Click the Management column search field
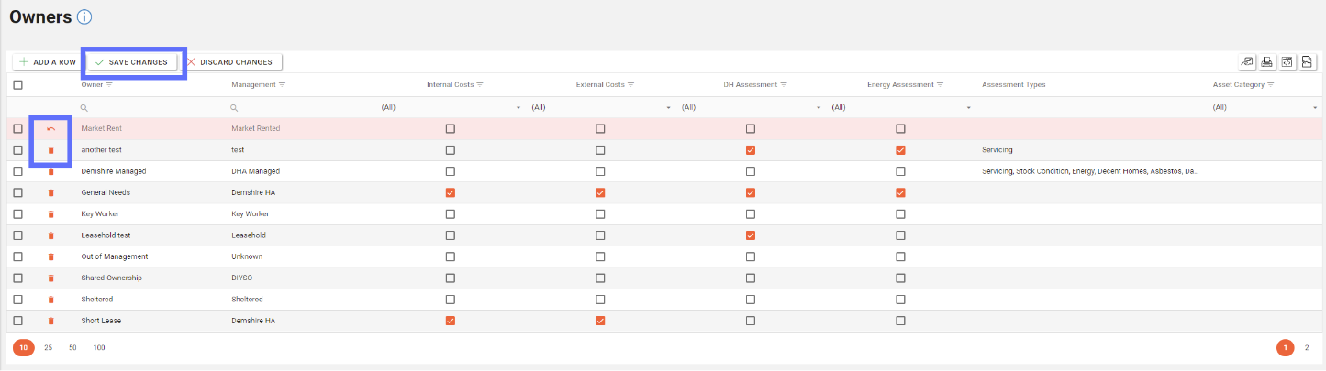1326x371 pixels. point(303,107)
